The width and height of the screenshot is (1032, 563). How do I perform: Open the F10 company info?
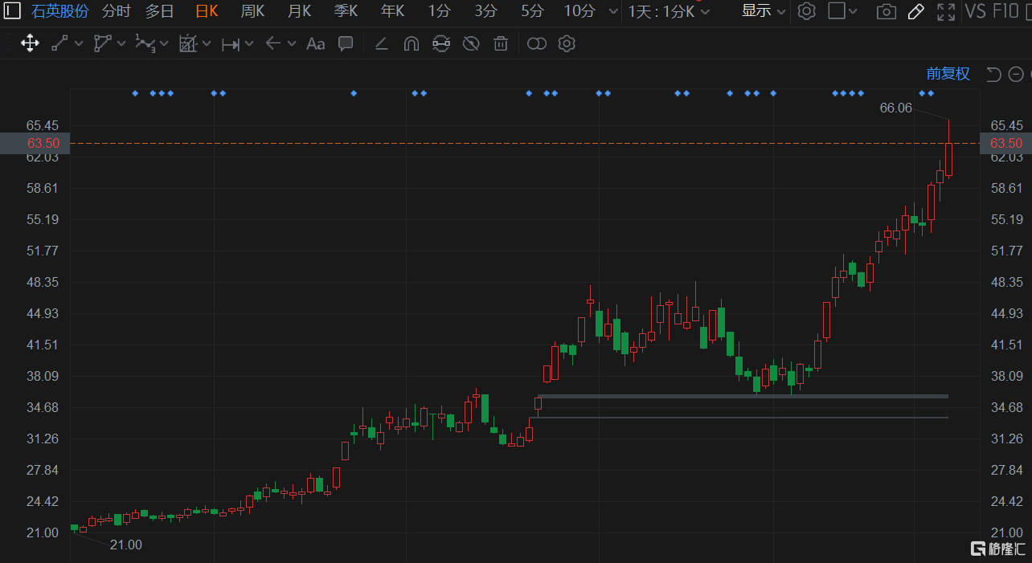(1006, 11)
